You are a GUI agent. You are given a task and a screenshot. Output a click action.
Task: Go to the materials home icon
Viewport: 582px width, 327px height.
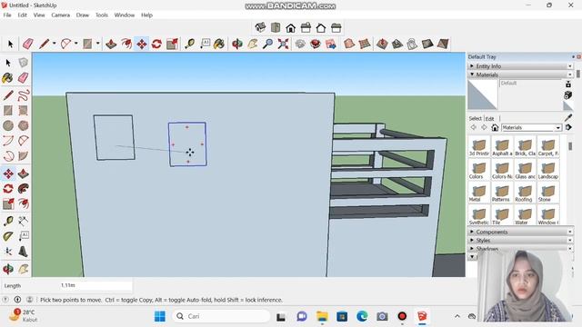[x=495, y=127]
